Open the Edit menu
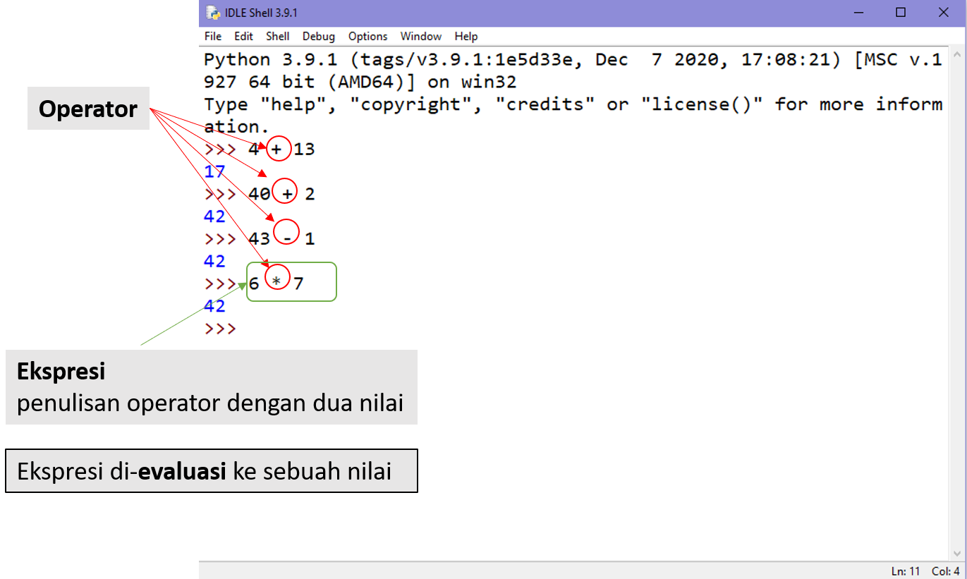 tap(244, 36)
